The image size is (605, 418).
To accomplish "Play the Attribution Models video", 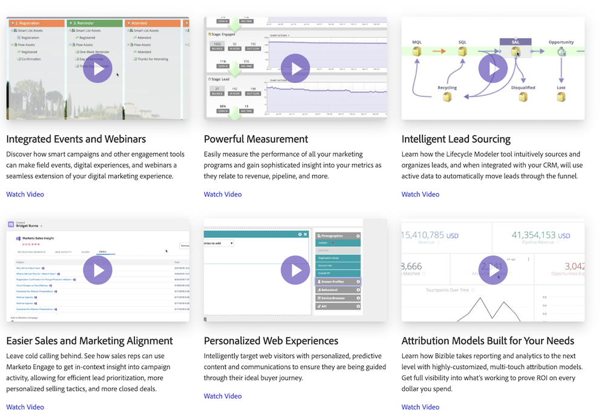I will [492, 270].
